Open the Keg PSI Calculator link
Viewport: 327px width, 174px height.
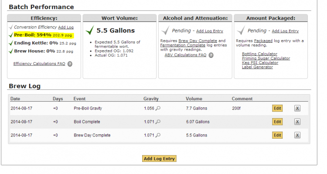click(x=260, y=63)
